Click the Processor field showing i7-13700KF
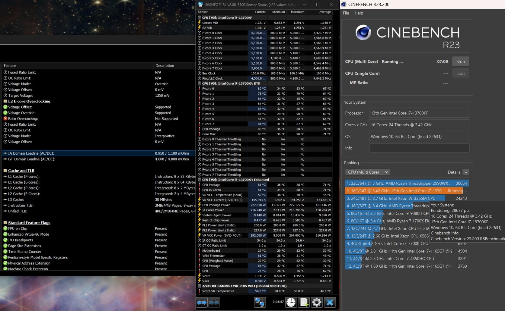This screenshot has width=505, height=311. [419, 113]
